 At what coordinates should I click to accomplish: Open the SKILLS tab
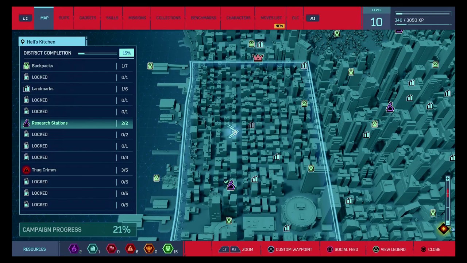pyautogui.click(x=112, y=18)
